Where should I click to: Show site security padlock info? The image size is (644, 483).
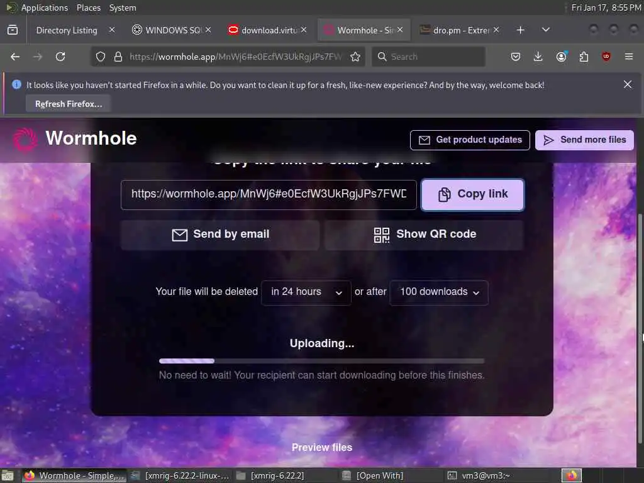point(118,57)
